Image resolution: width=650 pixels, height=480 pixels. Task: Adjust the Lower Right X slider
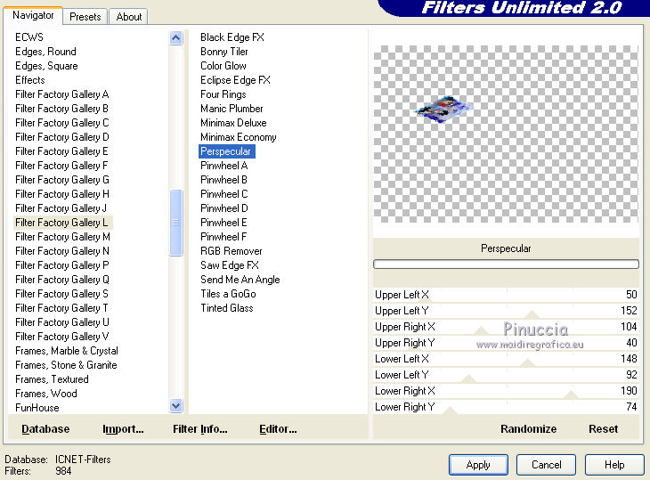pyautogui.click(x=506, y=391)
